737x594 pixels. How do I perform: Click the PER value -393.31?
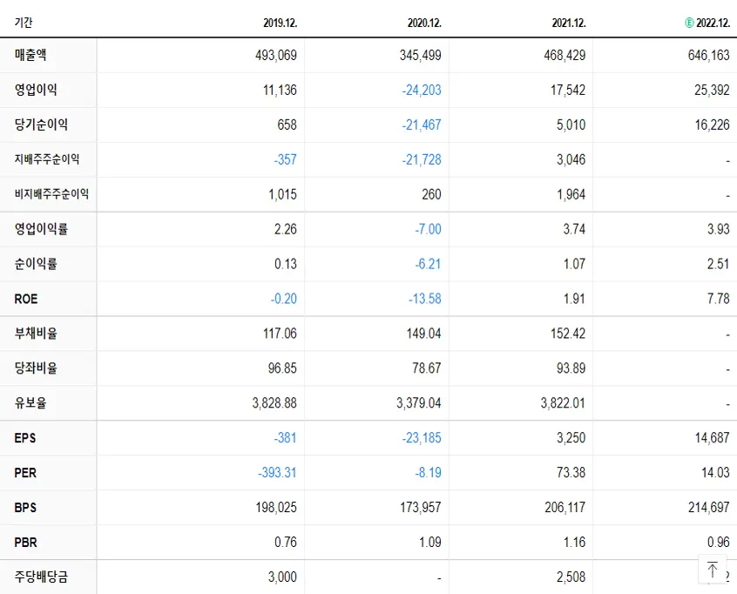click(277, 473)
